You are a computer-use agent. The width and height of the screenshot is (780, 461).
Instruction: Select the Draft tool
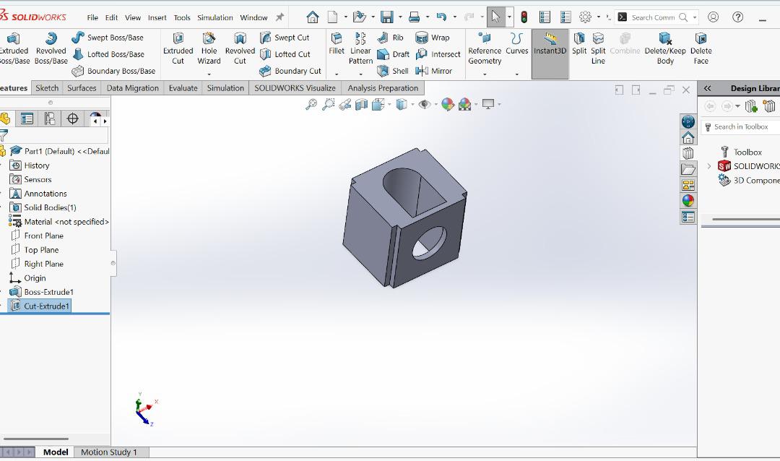pyautogui.click(x=393, y=54)
